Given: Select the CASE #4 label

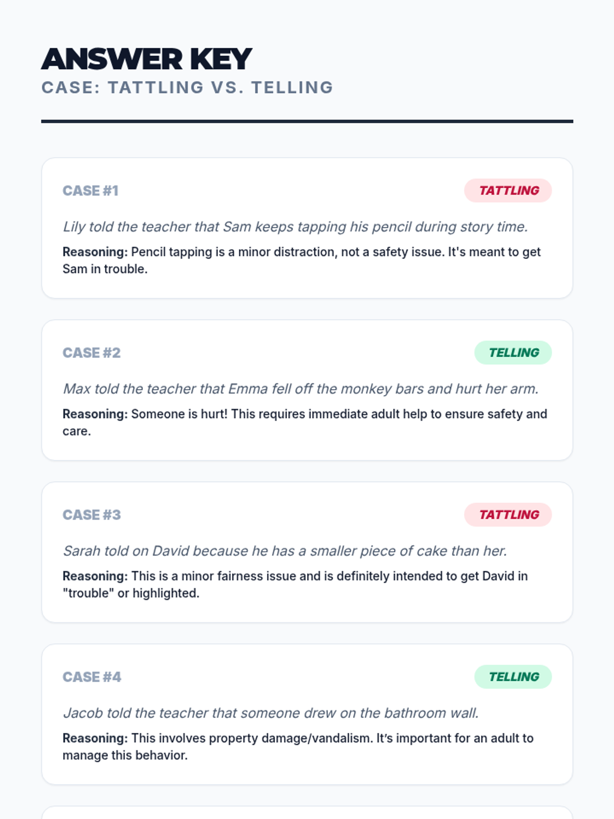Looking at the screenshot, I should point(92,677).
